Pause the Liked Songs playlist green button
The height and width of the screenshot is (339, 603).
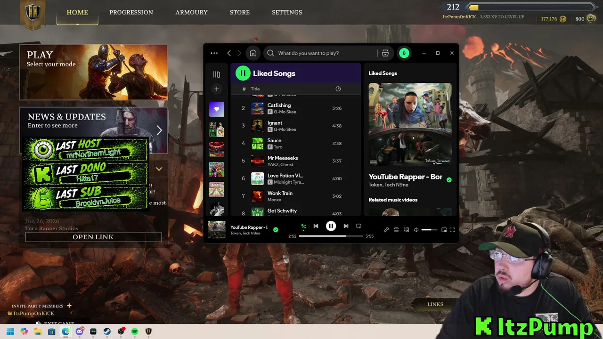(x=243, y=73)
